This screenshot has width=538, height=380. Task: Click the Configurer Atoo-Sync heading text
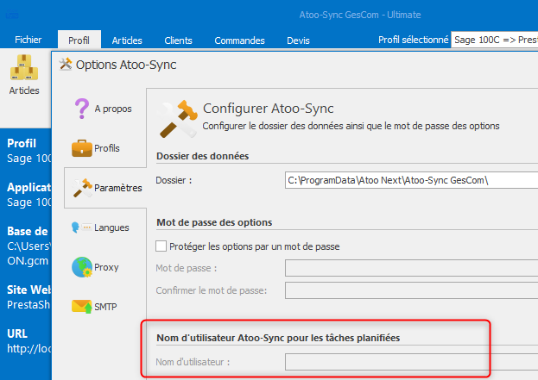[269, 109]
